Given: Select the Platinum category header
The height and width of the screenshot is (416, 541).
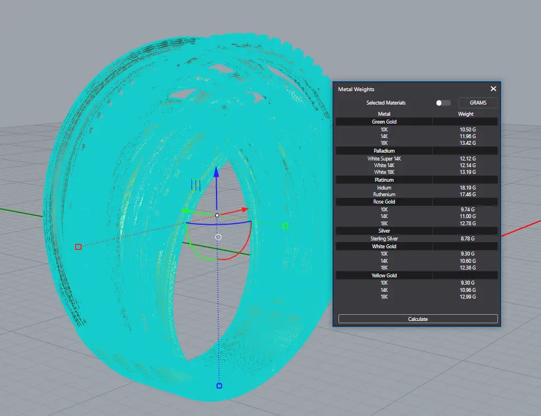Looking at the screenshot, I should (384, 180).
